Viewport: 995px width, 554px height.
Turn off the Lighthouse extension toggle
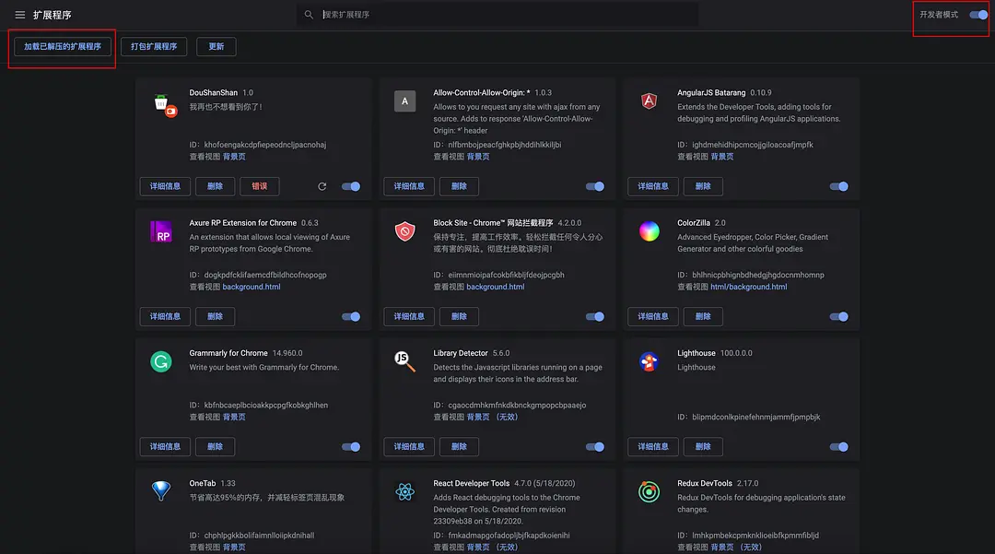(839, 447)
